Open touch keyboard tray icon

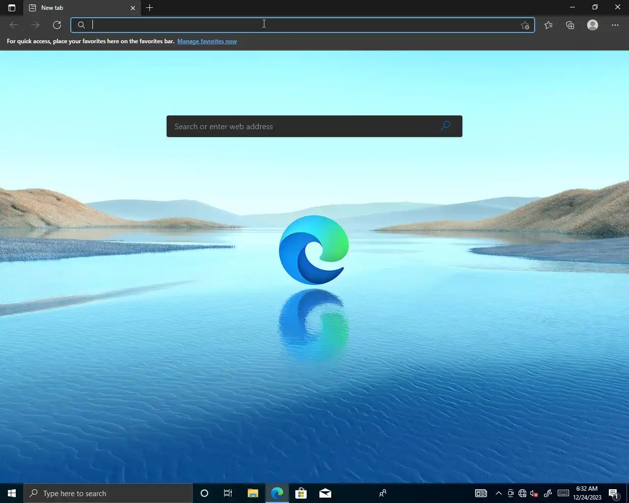(564, 493)
